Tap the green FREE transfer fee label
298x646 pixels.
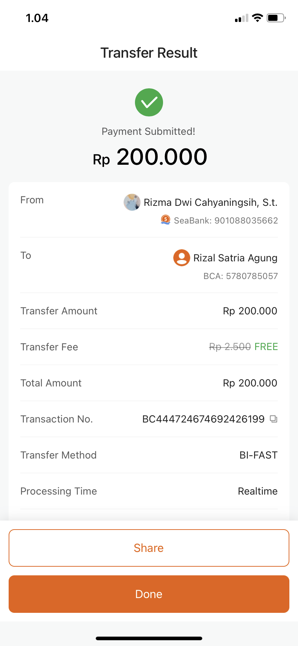(266, 347)
